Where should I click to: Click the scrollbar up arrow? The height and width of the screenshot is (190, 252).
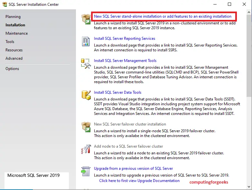tap(249, 12)
